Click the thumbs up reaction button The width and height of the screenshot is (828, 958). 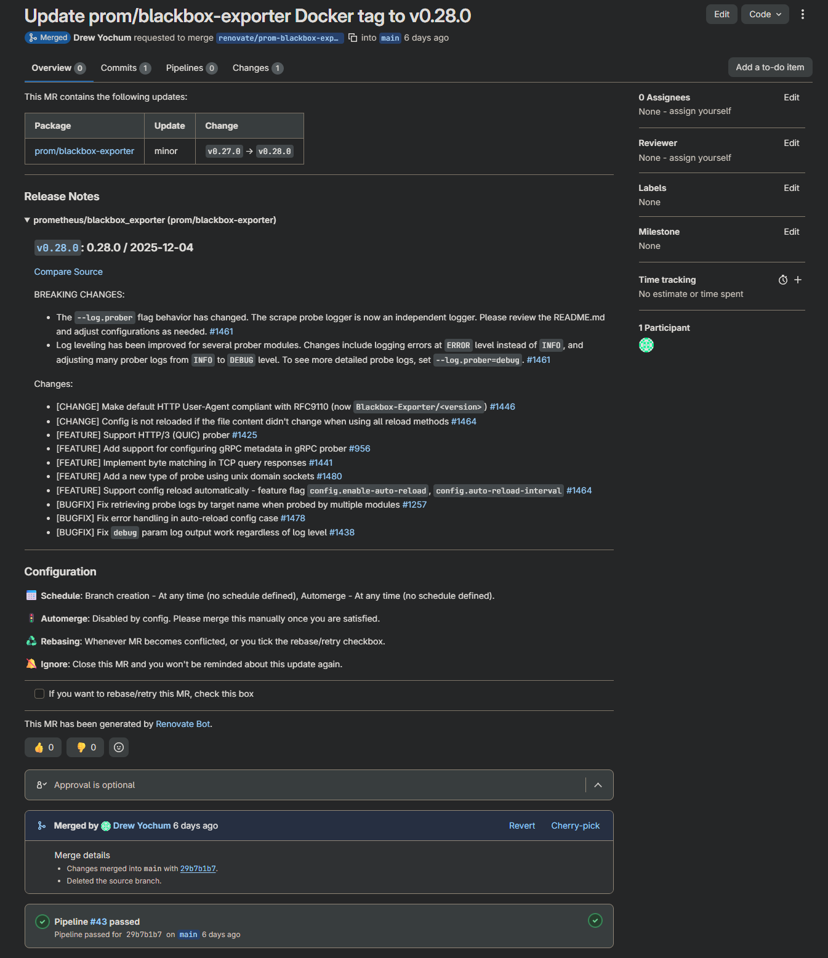pos(44,747)
